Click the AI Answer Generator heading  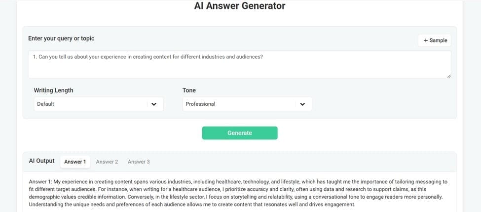[x=240, y=6]
